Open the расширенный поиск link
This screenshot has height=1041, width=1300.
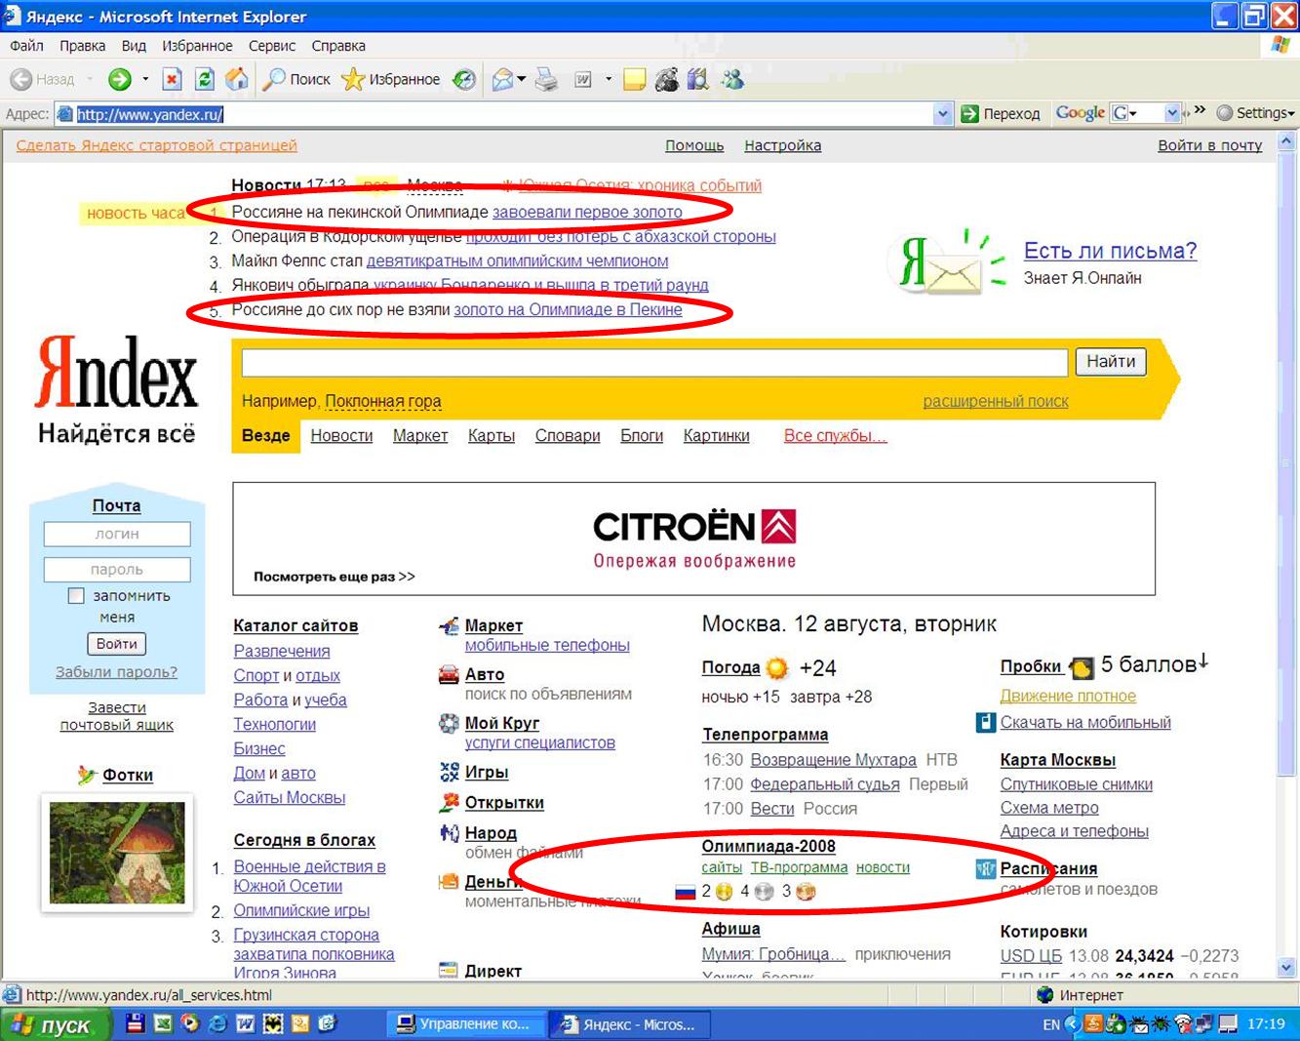click(x=996, y=401)
